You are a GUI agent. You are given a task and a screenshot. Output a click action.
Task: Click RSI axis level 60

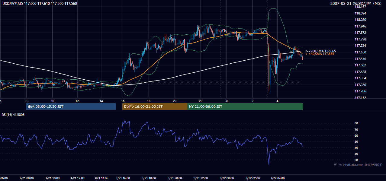pyautogui.click(x=356, y=135)
